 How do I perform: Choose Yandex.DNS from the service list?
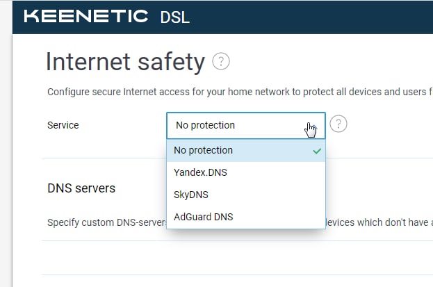(200, 172)
